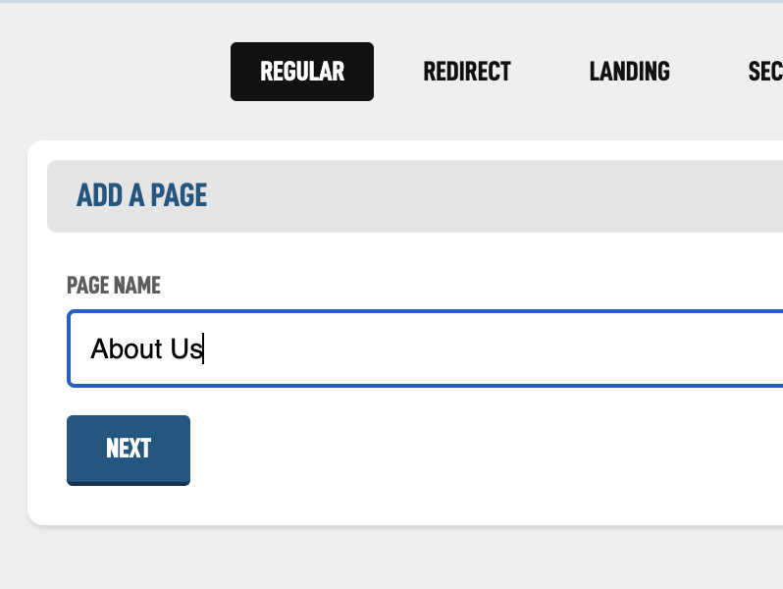Place cursor on the word "About"
Screen dimensions: 783x589
point(121,348)
